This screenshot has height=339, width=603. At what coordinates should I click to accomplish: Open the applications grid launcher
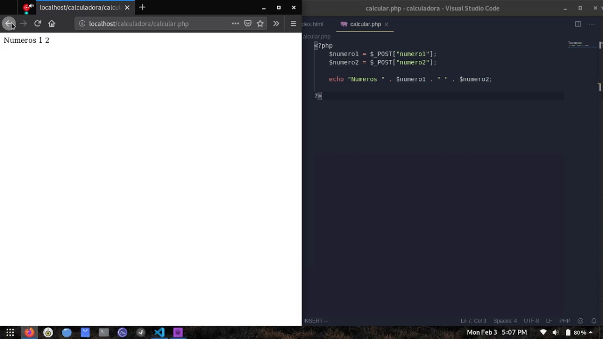pyautogui.click(x=10, y=332)
